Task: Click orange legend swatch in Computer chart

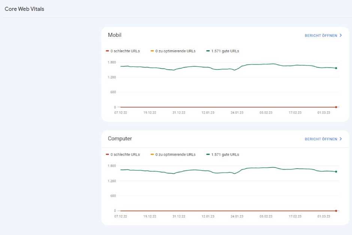Action: 152,154
